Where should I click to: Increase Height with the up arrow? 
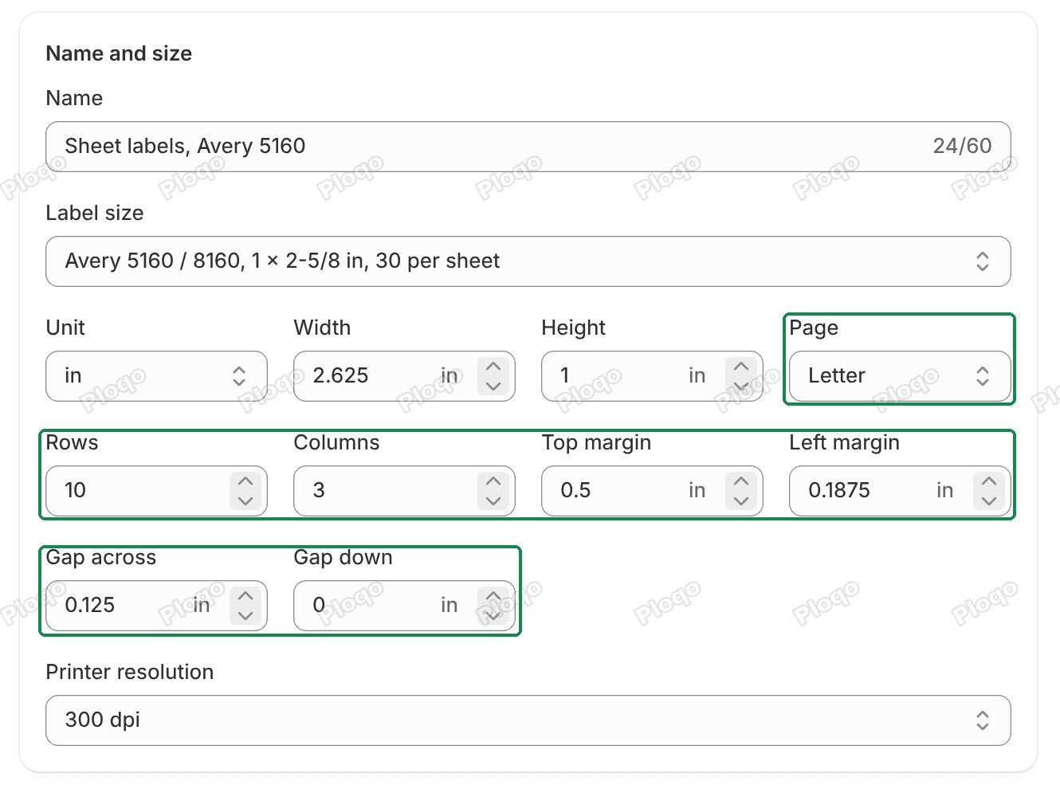(741, 367)
